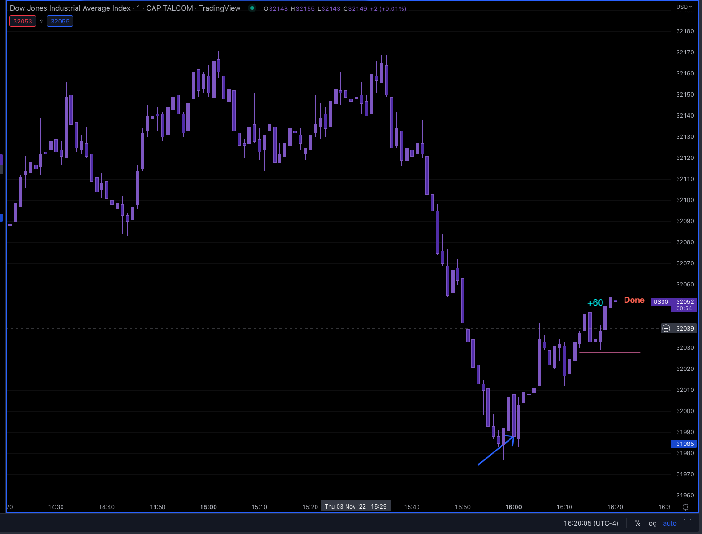The image size is (702, 534).
Task: Click the 16:20 time axis label
Action: coord(615,507)
